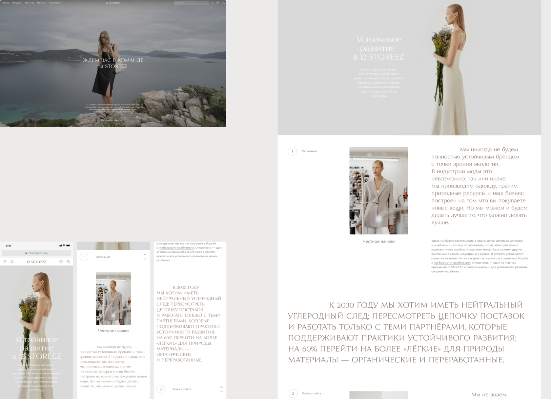This screenshot has width=551, height=399.
Task: Click the Wi-Fi icon in the phone status bar
Action: point(64,245)
